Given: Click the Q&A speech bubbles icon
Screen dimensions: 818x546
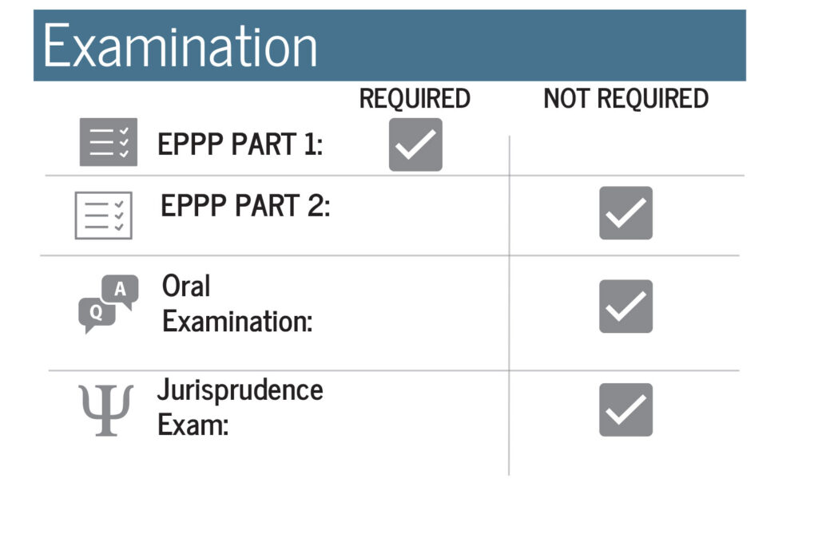Looking at the screenshot, I should point(109,304).
